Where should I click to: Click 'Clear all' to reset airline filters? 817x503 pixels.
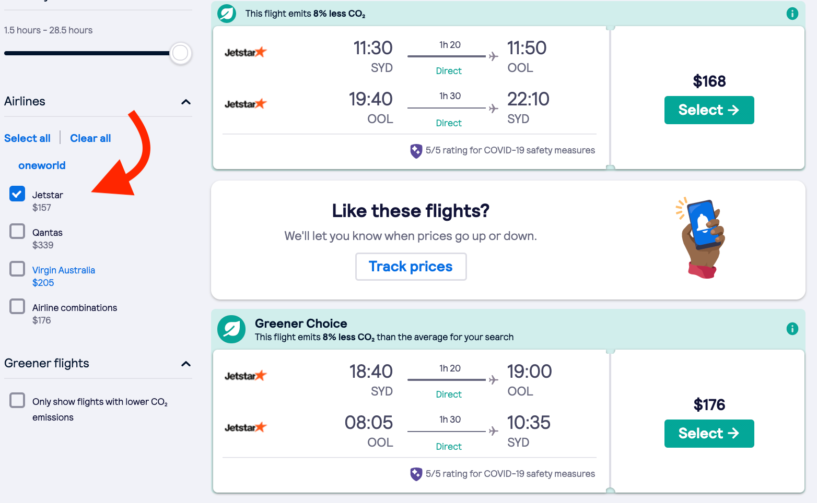coord(90,138)
